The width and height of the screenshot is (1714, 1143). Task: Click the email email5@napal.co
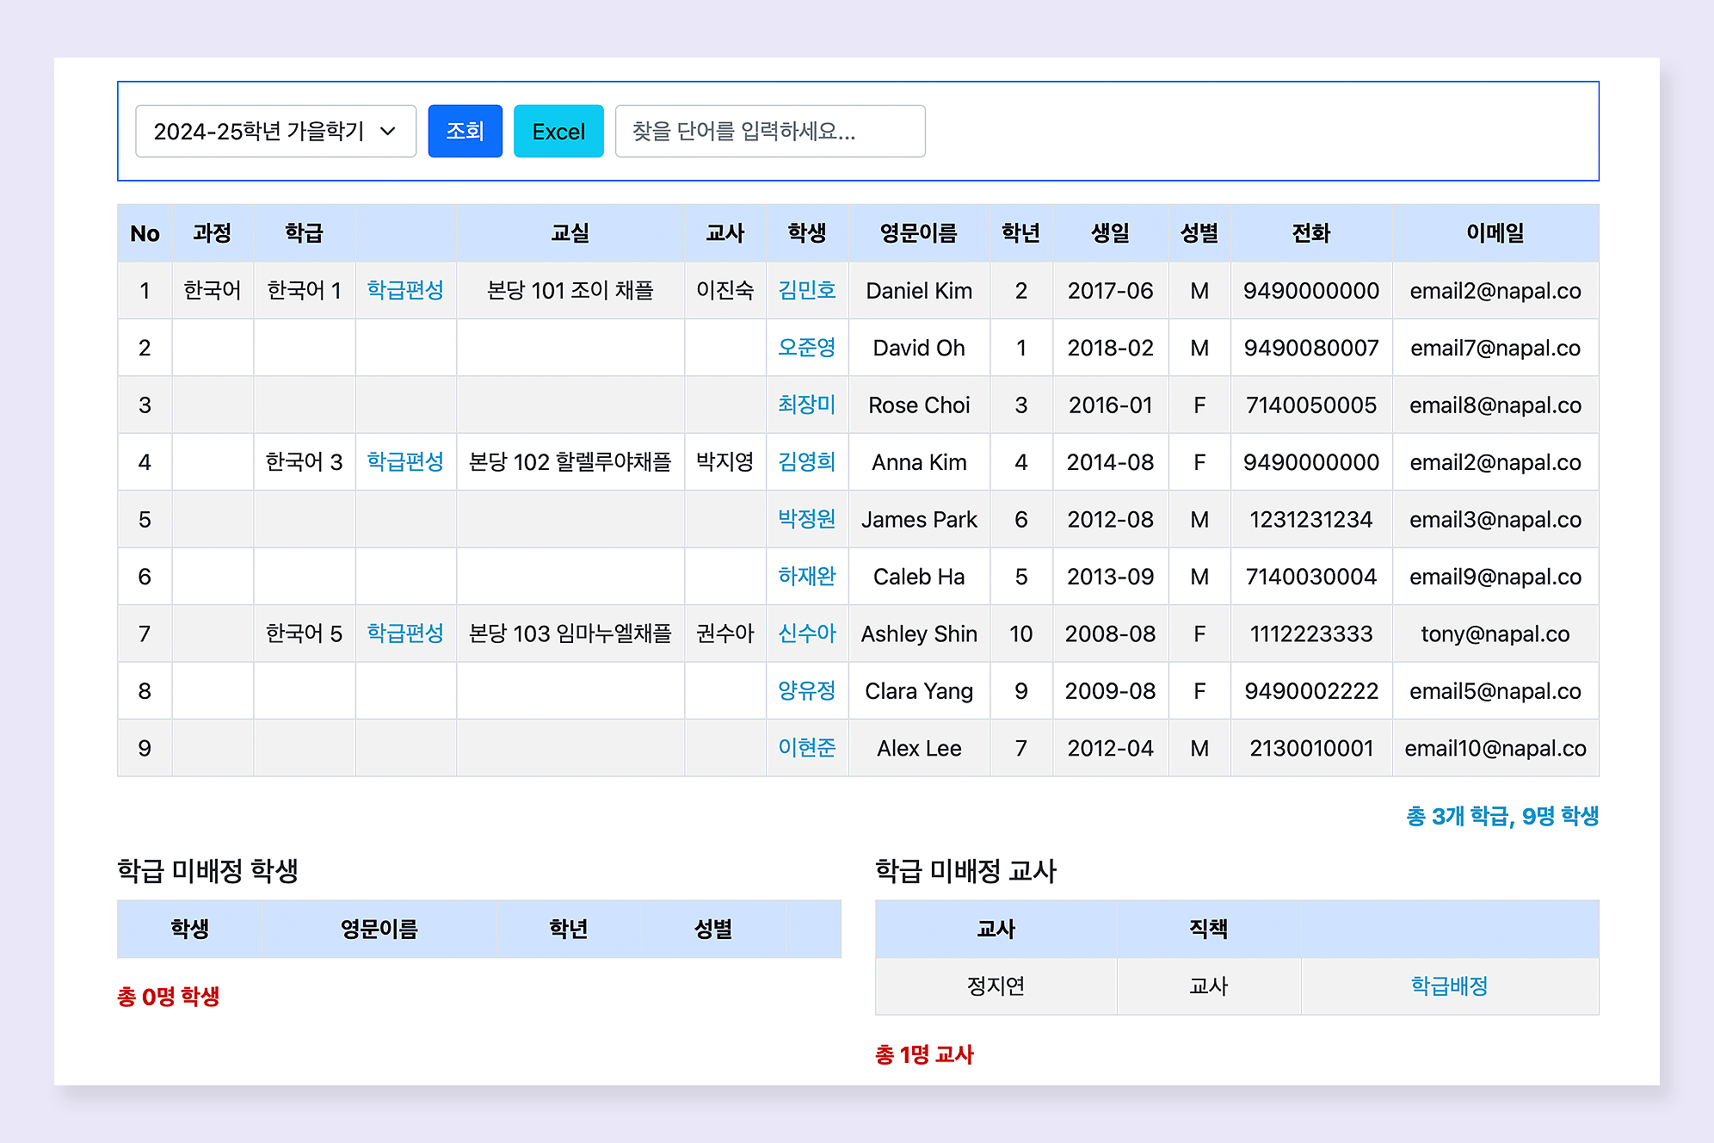pos(1495,690)
